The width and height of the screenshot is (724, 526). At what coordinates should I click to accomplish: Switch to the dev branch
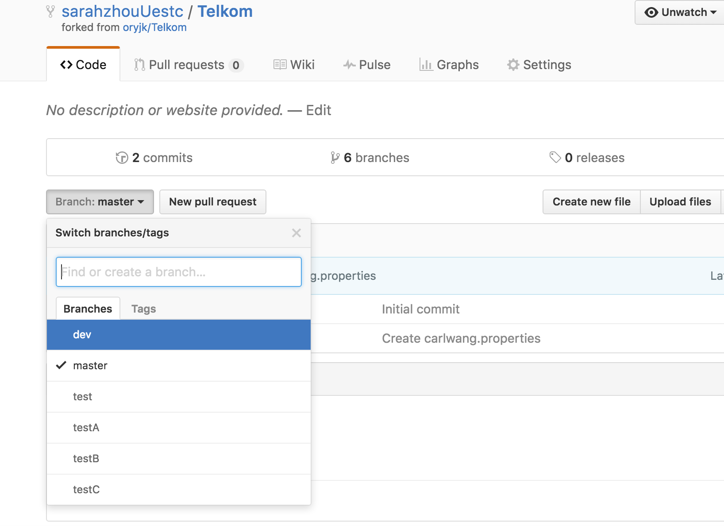179,335
